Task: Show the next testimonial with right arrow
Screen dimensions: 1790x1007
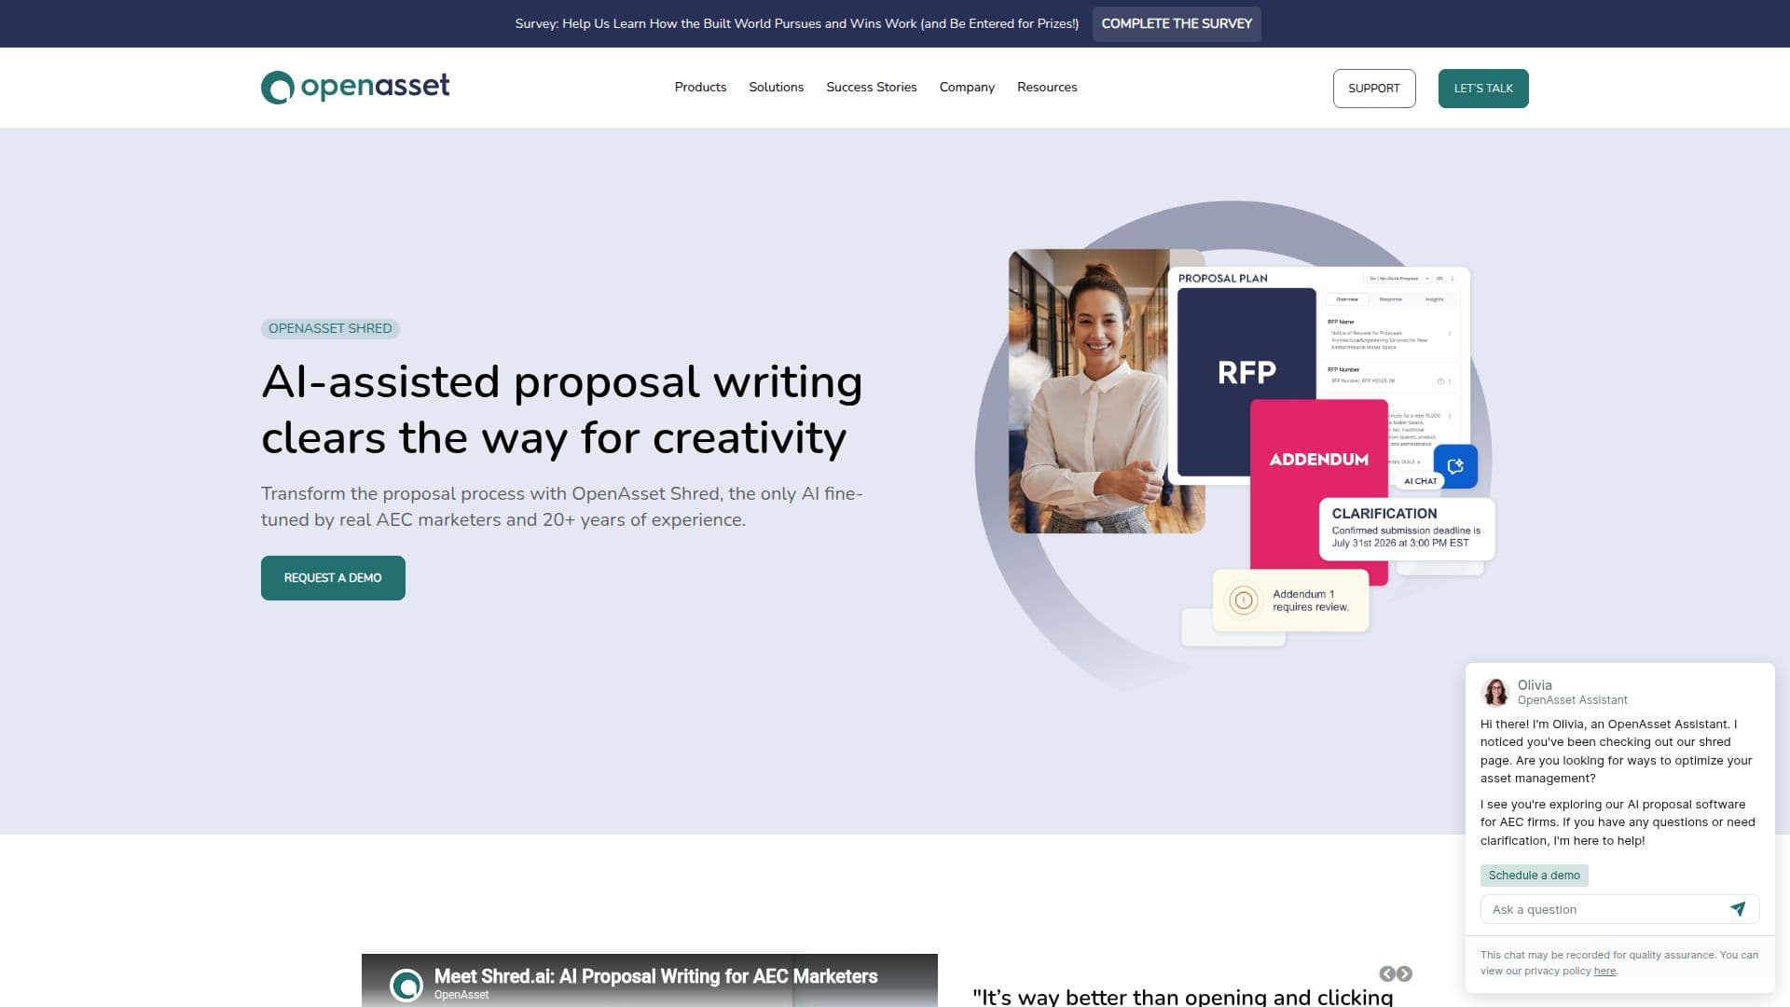Action: pyautogui.click(x=1405, y=973)
